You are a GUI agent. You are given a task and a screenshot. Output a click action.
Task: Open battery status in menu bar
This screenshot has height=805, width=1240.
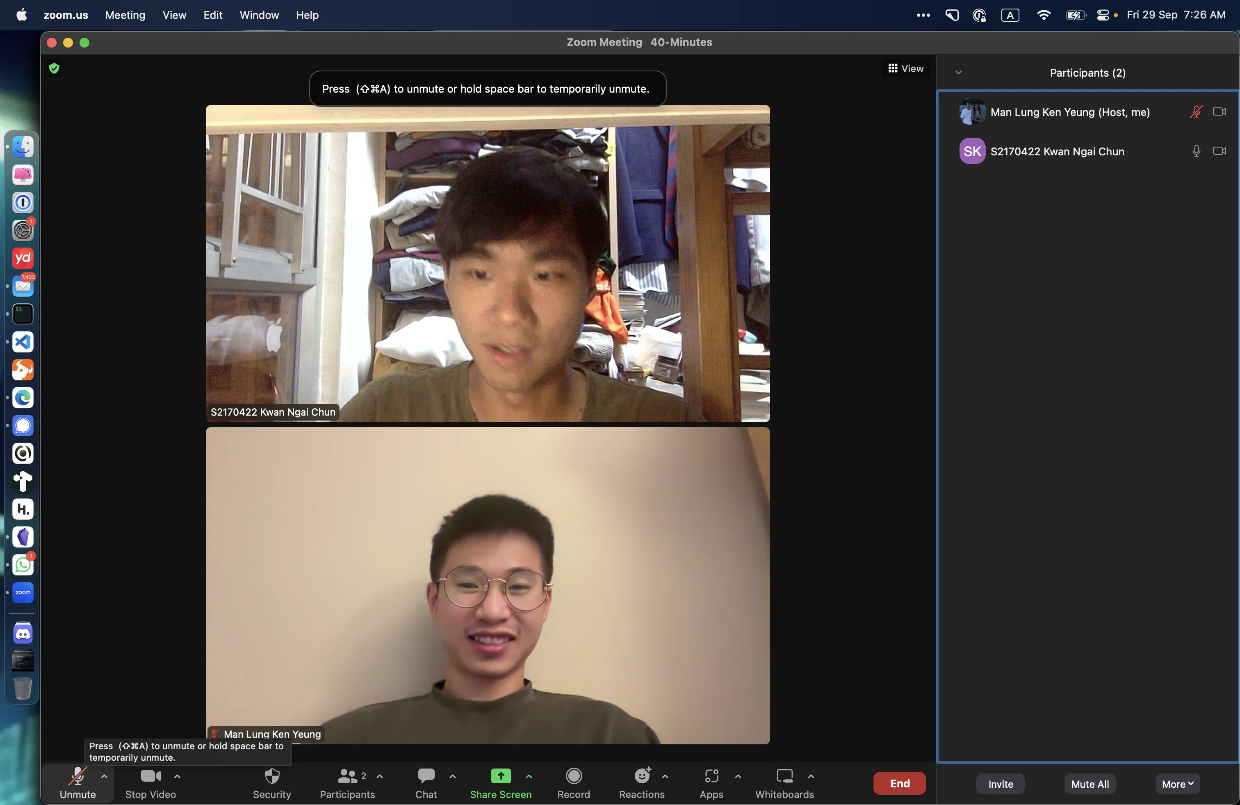(1075, 15)
